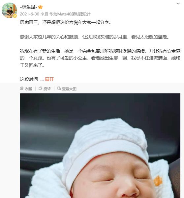Click the first post paragraph text
Image resolution: width=184 pixels, height=198 pixels.
66,22
